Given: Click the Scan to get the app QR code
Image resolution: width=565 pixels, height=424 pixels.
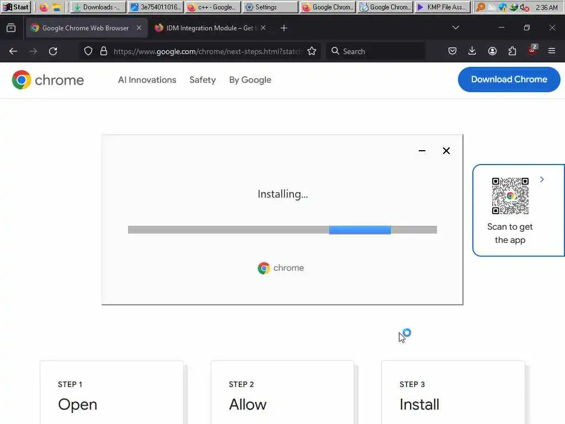Looking at the screenshot, I should point(510,196).
